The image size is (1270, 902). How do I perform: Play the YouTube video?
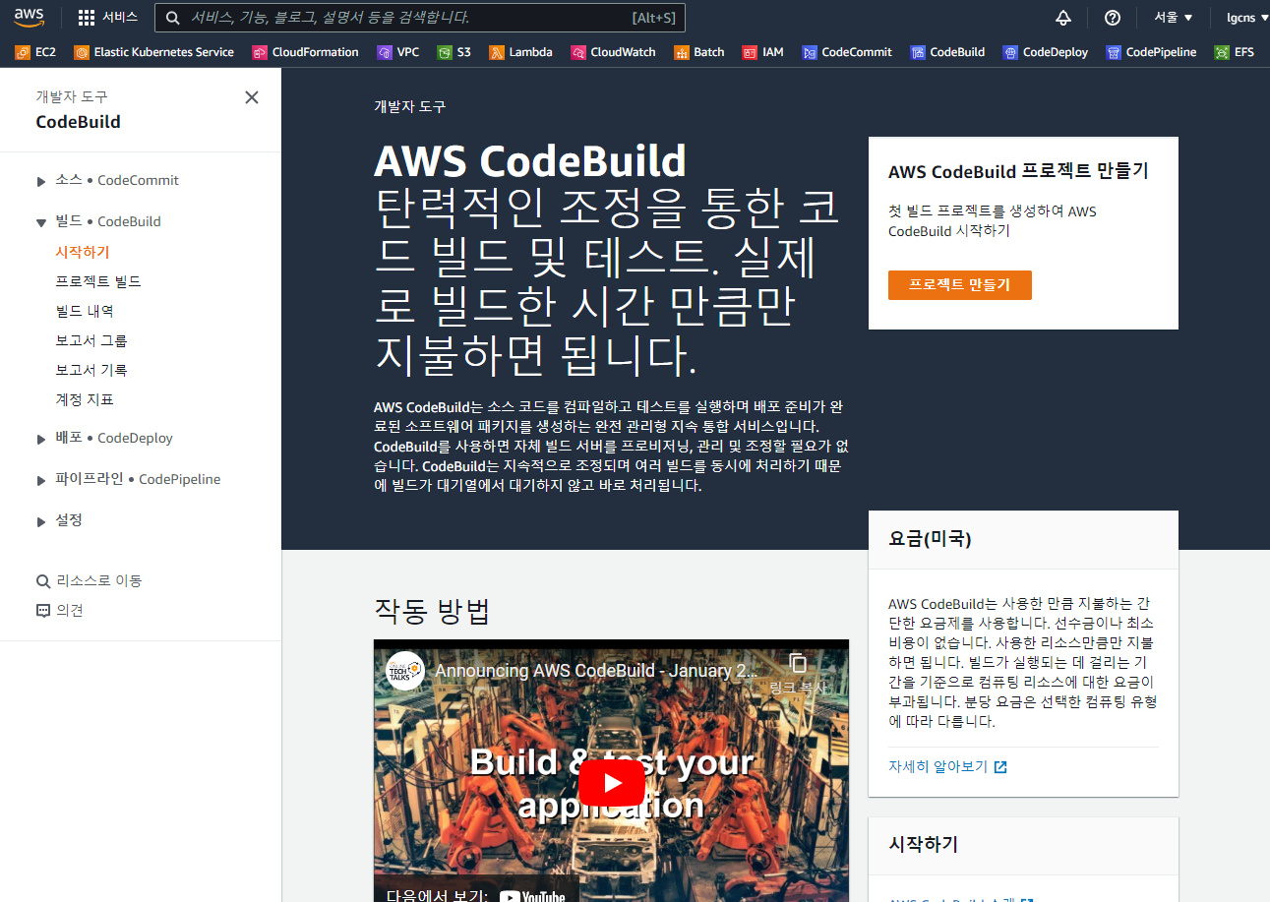pyautogui.click(x=611, y=783)
